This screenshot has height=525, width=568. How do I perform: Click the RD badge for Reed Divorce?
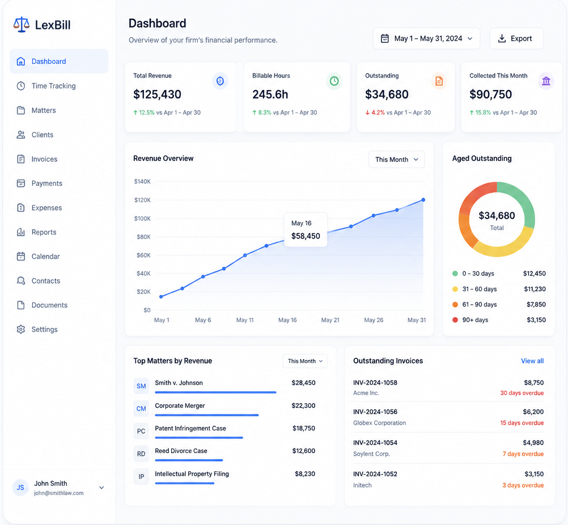tap(141, 454)
